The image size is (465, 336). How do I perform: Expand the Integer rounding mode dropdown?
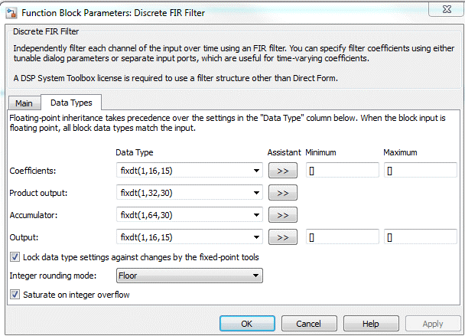(256, 276)
